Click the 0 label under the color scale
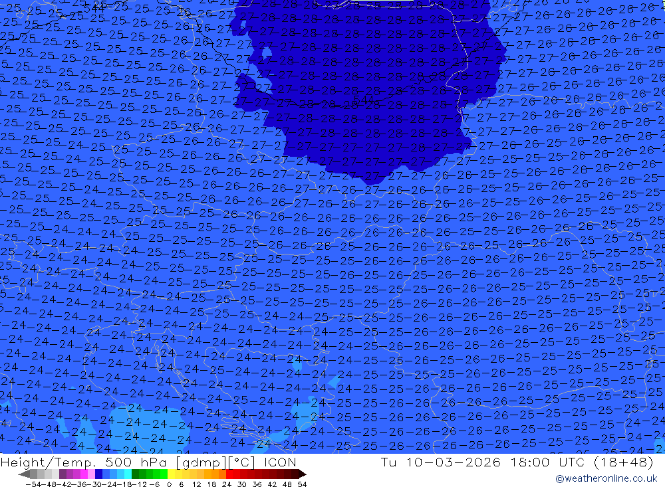This screenshot has width=665, height=487. point(169,484)
